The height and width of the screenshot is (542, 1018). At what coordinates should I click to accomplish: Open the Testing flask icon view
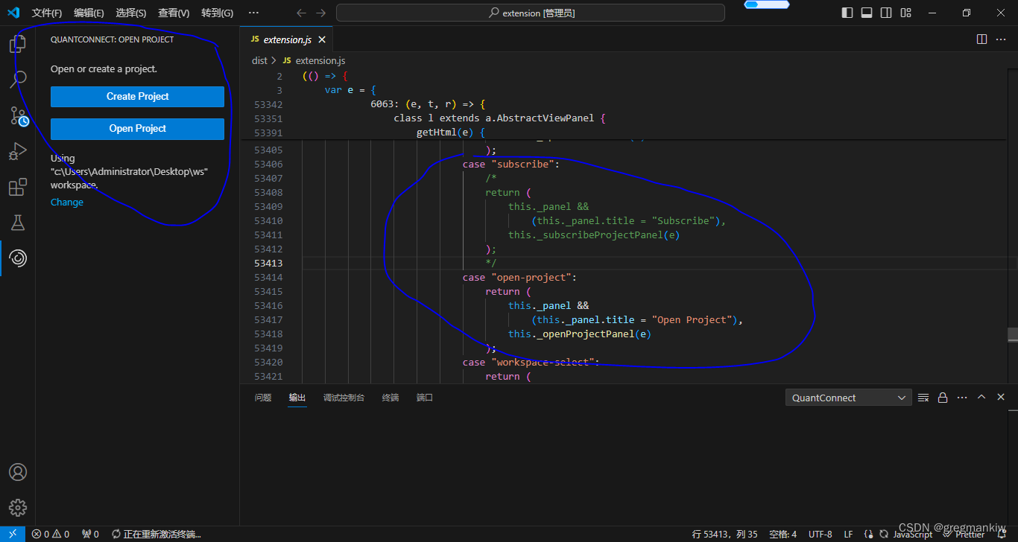click(x=18, y=223)
